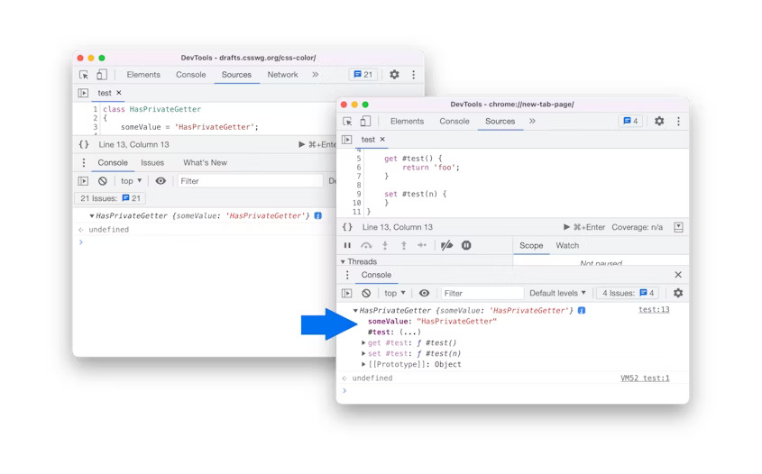Collapse HasPrivateGetter object in css-color console
Screen dimensions: 762x474
(x=91, y=216)
